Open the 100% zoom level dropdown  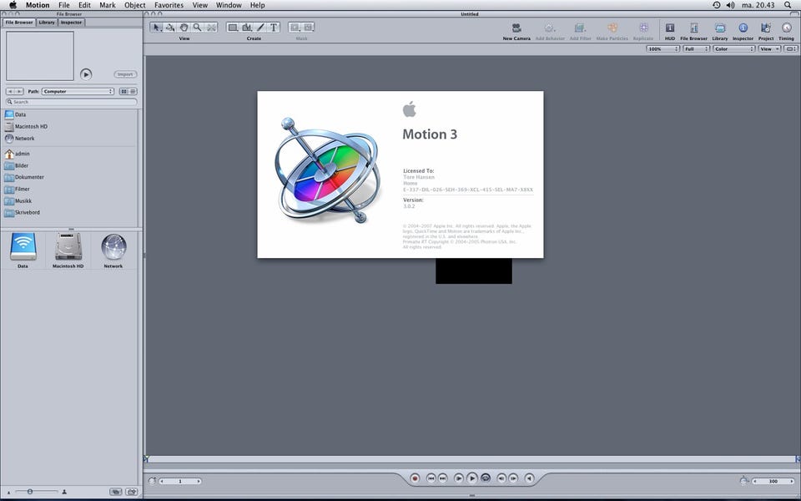tap(662, 49)
